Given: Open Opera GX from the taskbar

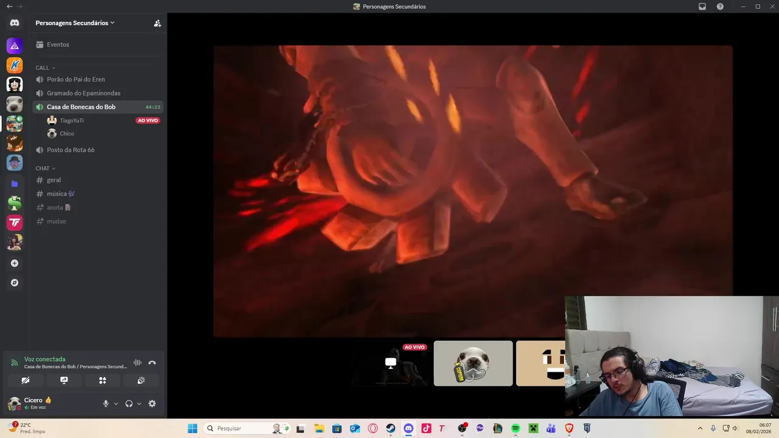Looking at the screenshot, I should pyautogui.click(x=372, y=428).
